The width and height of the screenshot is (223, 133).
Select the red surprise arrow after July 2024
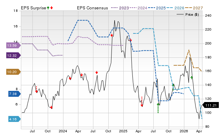[x=97, y=72]
